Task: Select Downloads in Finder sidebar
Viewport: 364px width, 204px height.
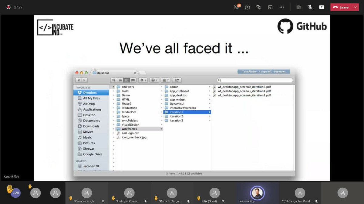Action: [91, 126]
